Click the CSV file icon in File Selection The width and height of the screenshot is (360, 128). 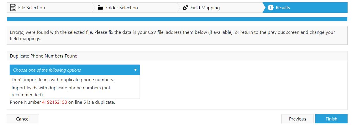pyautogui.click(x=13, y=8)
